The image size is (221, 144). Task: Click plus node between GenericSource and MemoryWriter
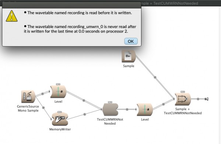coord(43,108)
